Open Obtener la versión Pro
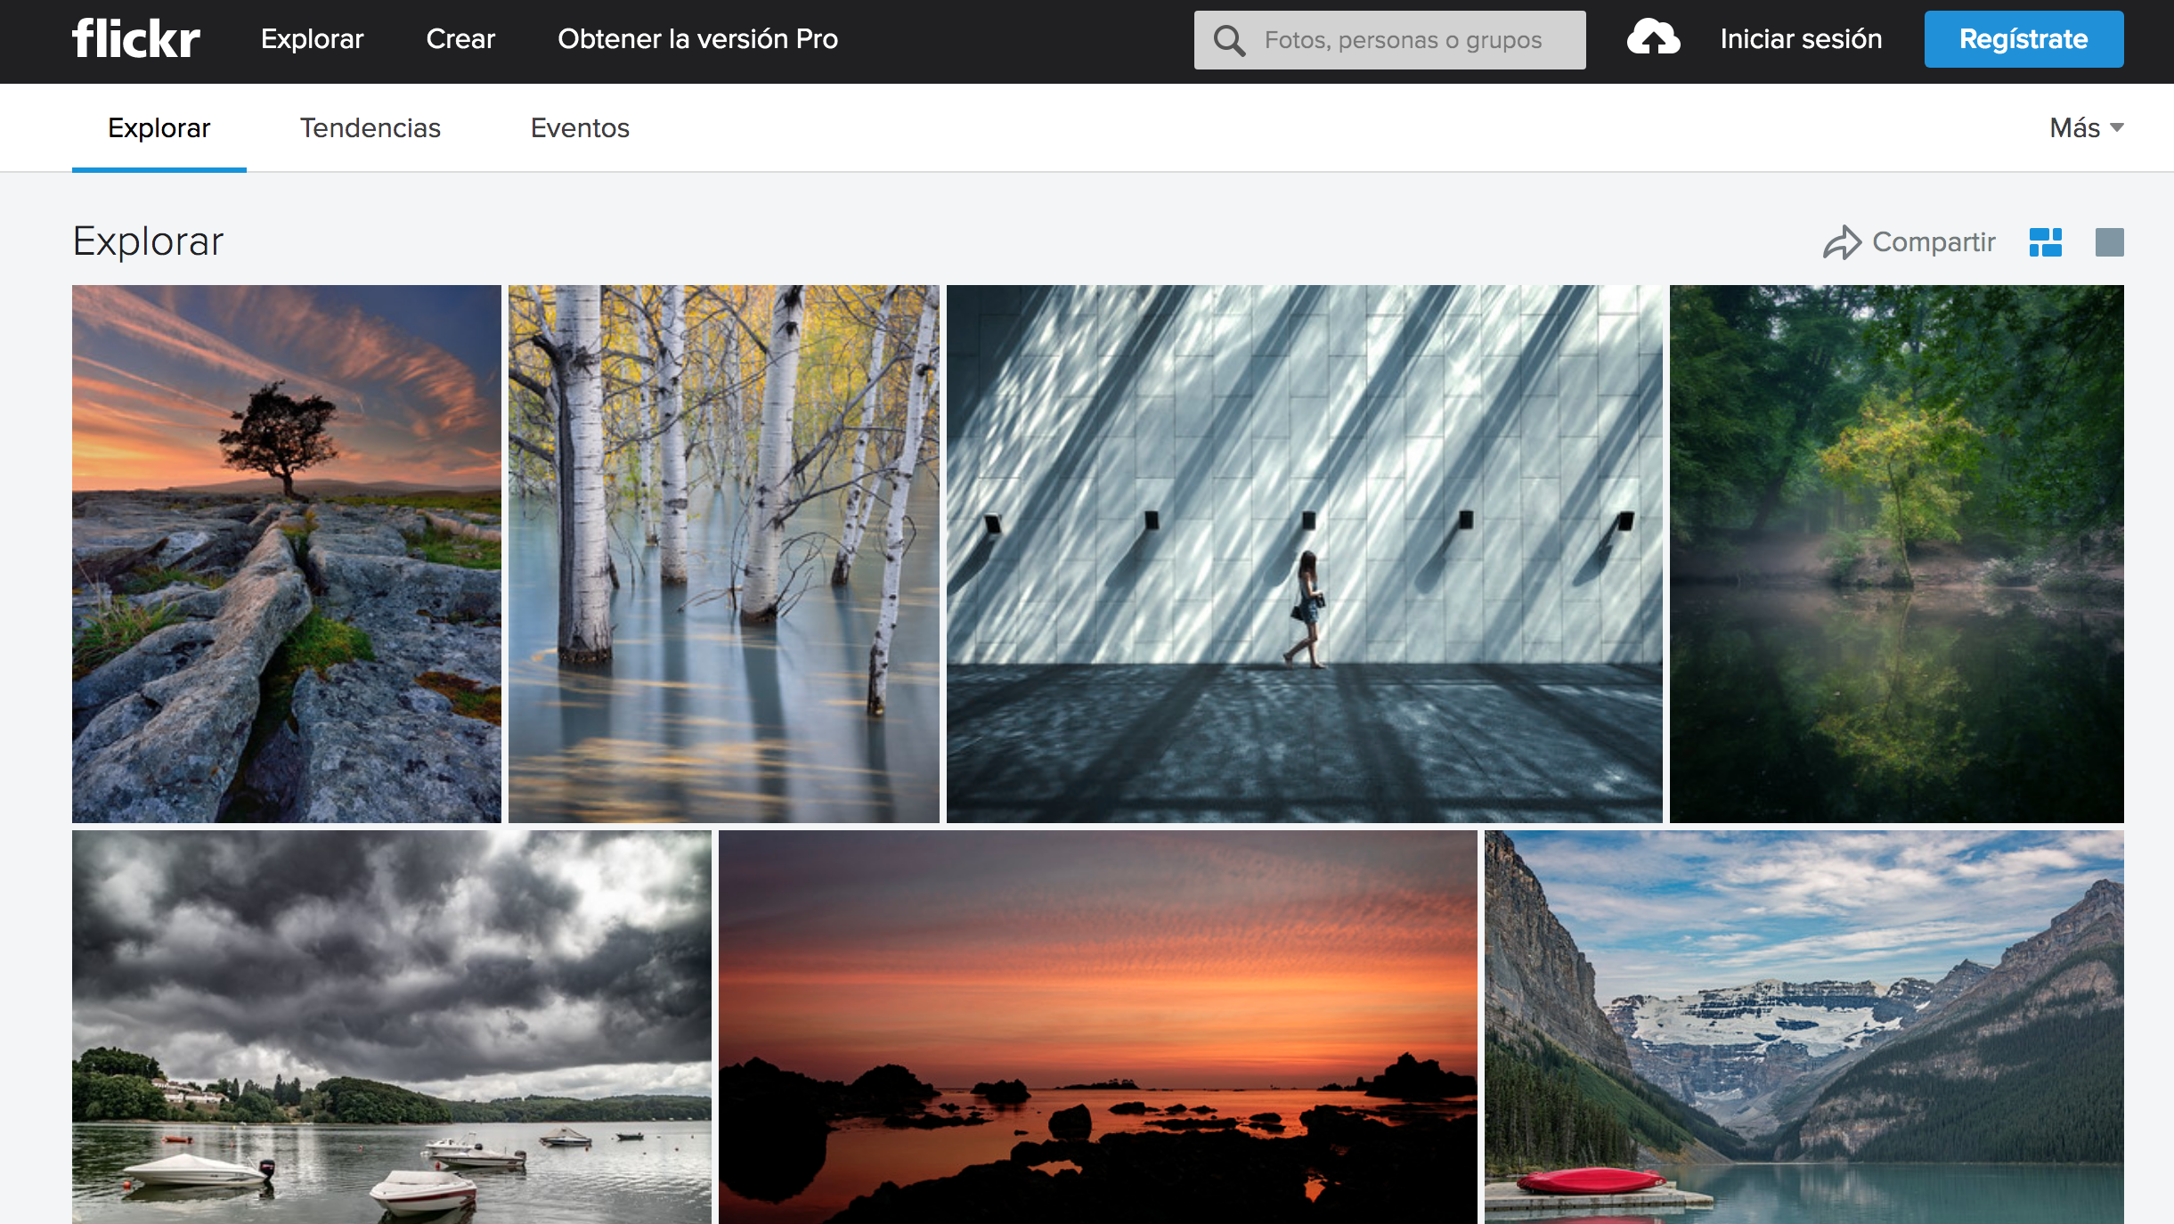 click(697, 39)
